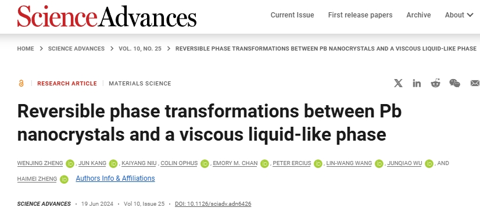The height and width of the screenshot is (211, 480).
Task: Open Wenjing Zheng's ORCID iD icon
Action: point(70,164)
